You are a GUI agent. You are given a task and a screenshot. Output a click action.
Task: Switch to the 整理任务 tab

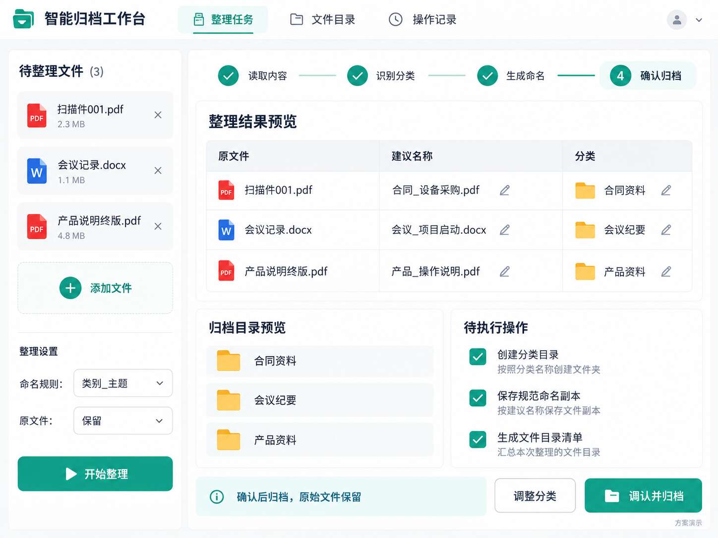pos(223,20)
